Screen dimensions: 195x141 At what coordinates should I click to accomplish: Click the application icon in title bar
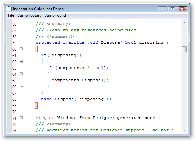pos(9,9)
